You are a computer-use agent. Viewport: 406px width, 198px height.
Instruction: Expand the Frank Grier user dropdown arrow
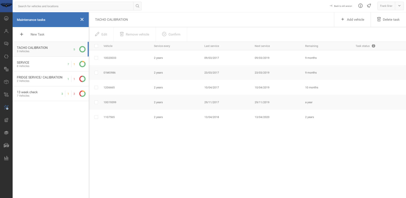click(x=399, y=6)
